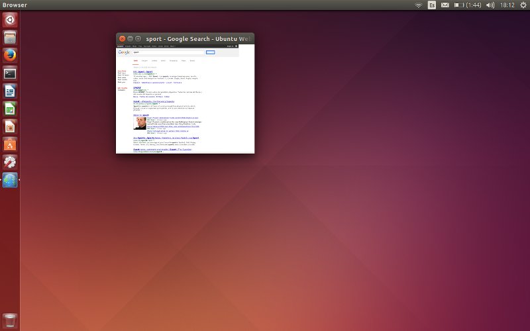Image resolution: width=530 pixels, height=331 pixels.
Task: Open the clock showing 18:12
Action: point(507,5)
